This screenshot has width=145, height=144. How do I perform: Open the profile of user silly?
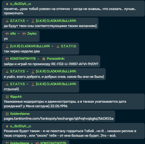click(13, 34)
